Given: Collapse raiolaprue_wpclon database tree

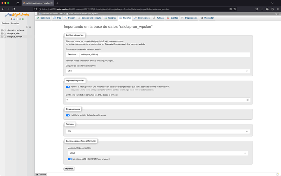Looking at the screenshot, I should [x=2, y=37].
